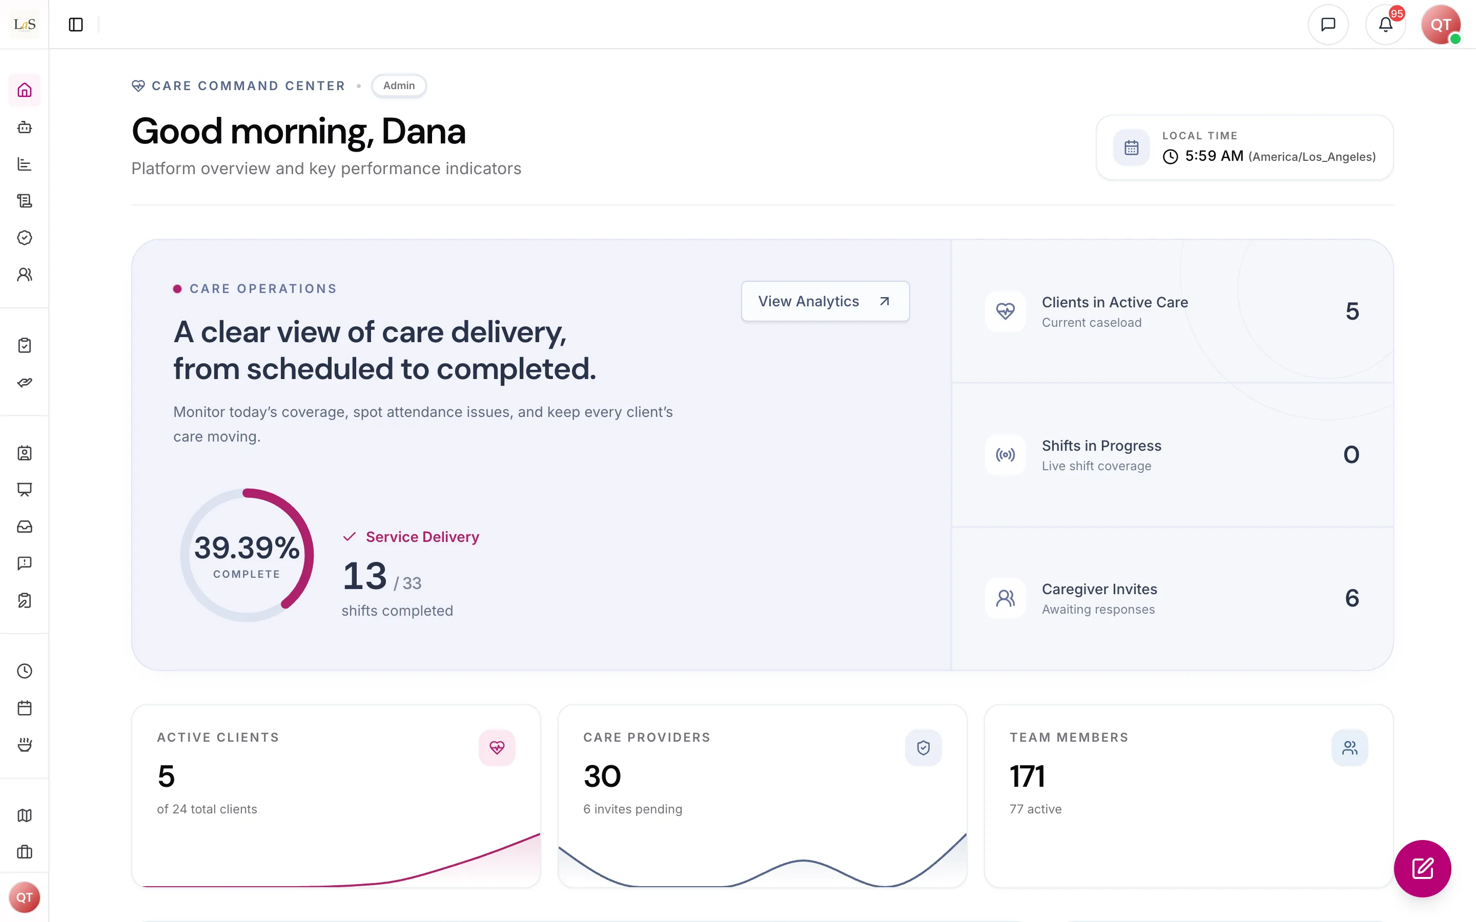Open the inbox tray icon in the sidebar
This screenshot has width=1476, height=922.
click(25, 527)
